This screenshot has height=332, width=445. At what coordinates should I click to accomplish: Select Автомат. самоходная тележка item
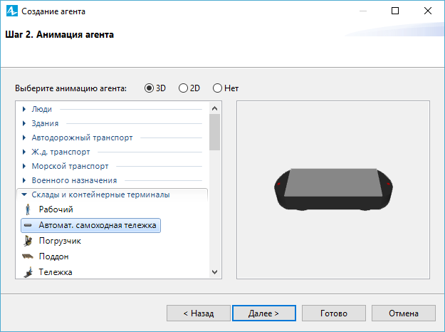tap(91, 226)
